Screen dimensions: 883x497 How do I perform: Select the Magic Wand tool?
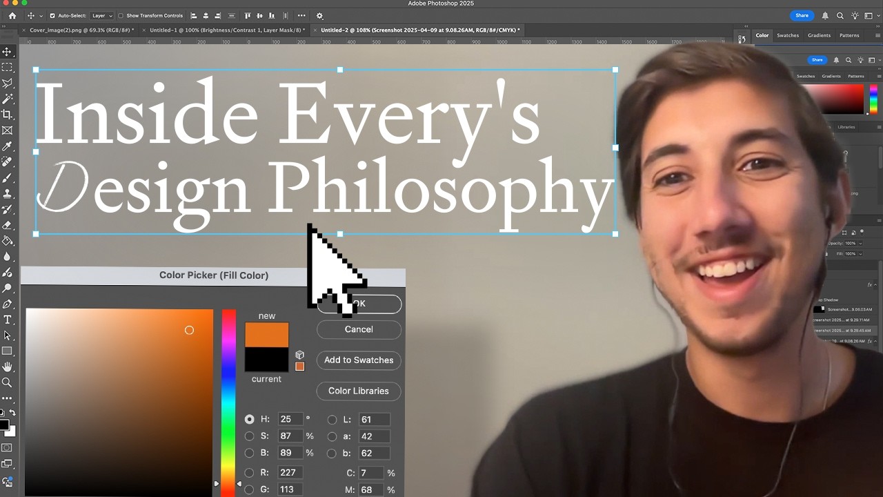8,99
